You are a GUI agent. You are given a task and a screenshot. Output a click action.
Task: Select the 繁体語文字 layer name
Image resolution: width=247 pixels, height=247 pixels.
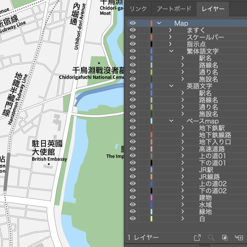pyautogui.click(x=203, y=51)
